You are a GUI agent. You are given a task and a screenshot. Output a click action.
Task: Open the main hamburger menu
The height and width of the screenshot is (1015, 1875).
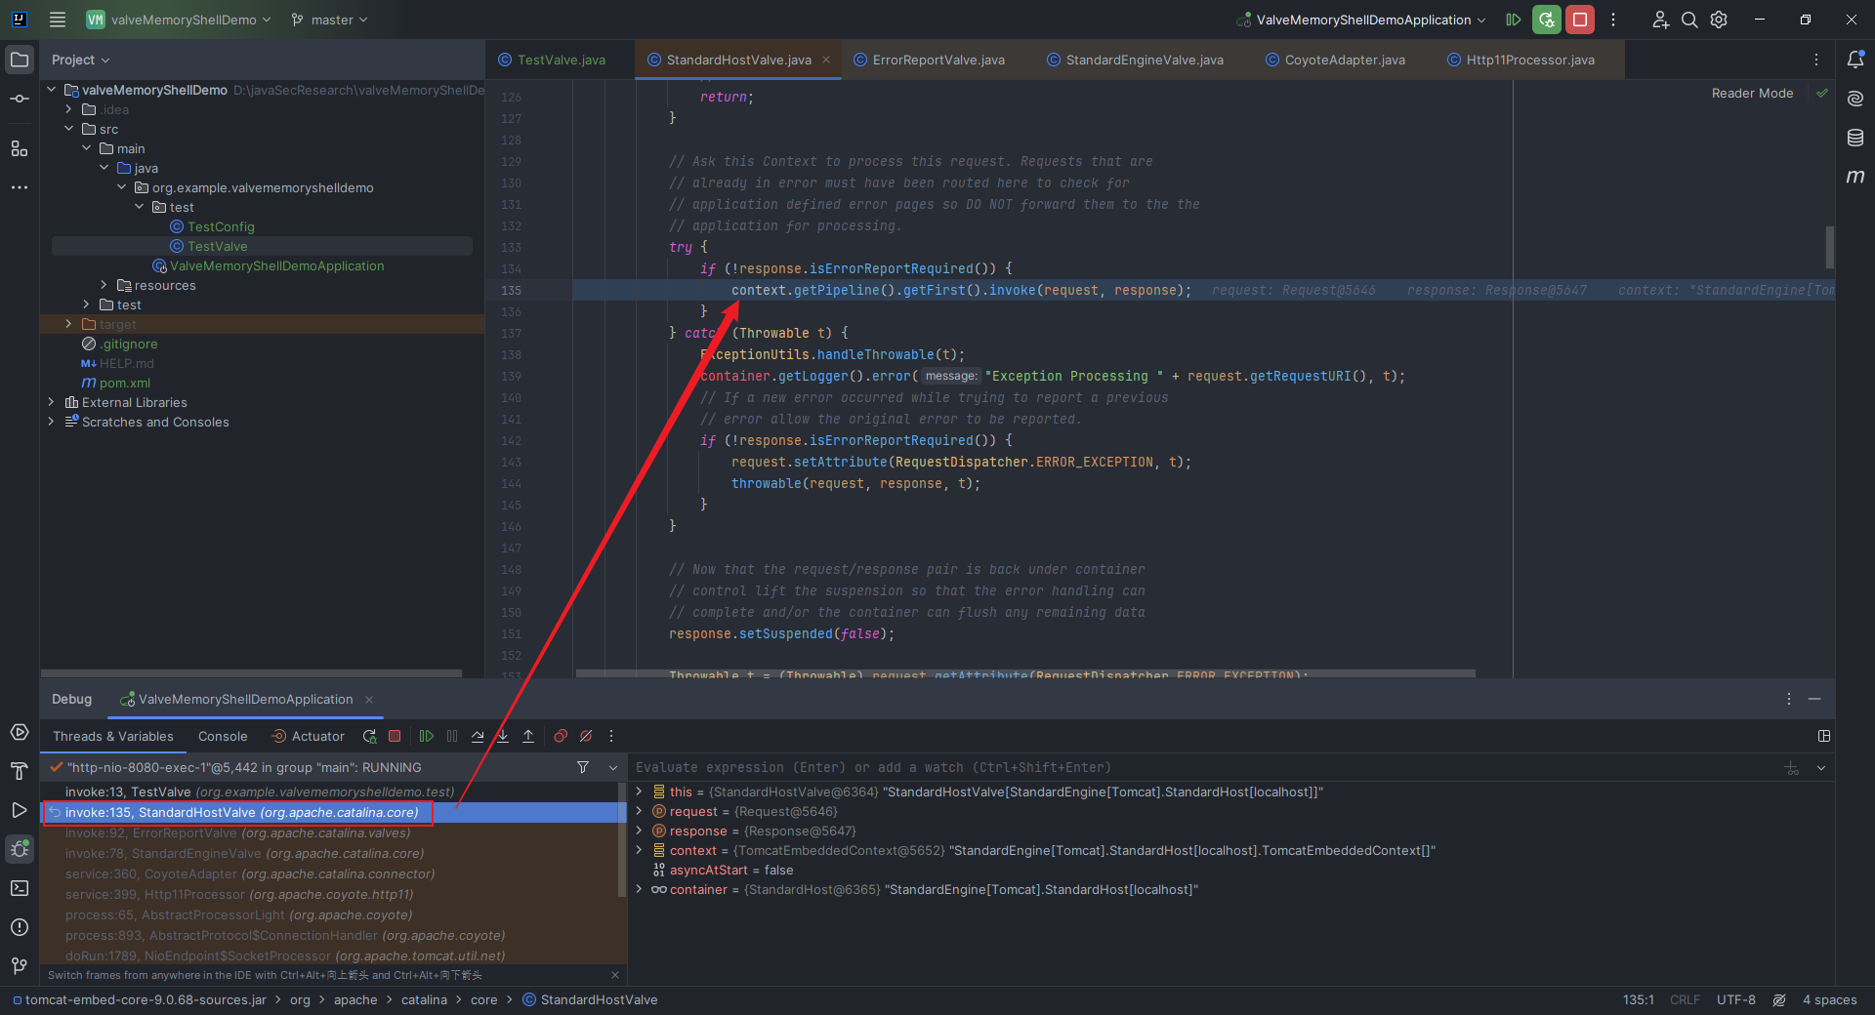[58, 20]
